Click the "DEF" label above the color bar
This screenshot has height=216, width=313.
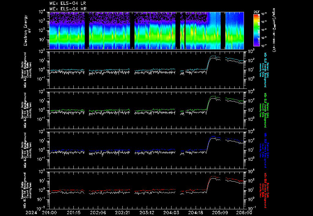click(x=256, y=12)
